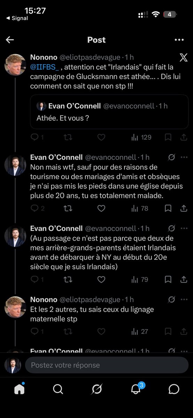The image size is (193, 418).
Task: Open Notifications bell with 3 badge
Action: (136, 388)
